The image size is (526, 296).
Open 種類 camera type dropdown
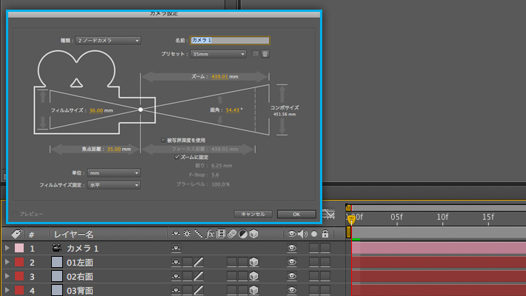click(108, 41)
